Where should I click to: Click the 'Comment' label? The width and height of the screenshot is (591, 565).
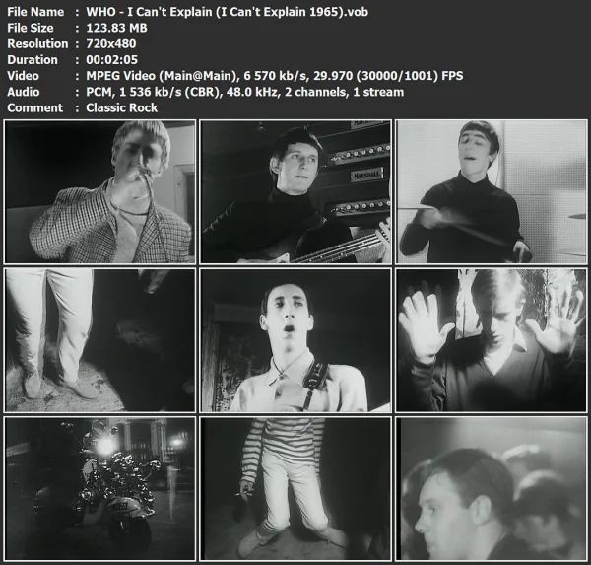(35, 107)
